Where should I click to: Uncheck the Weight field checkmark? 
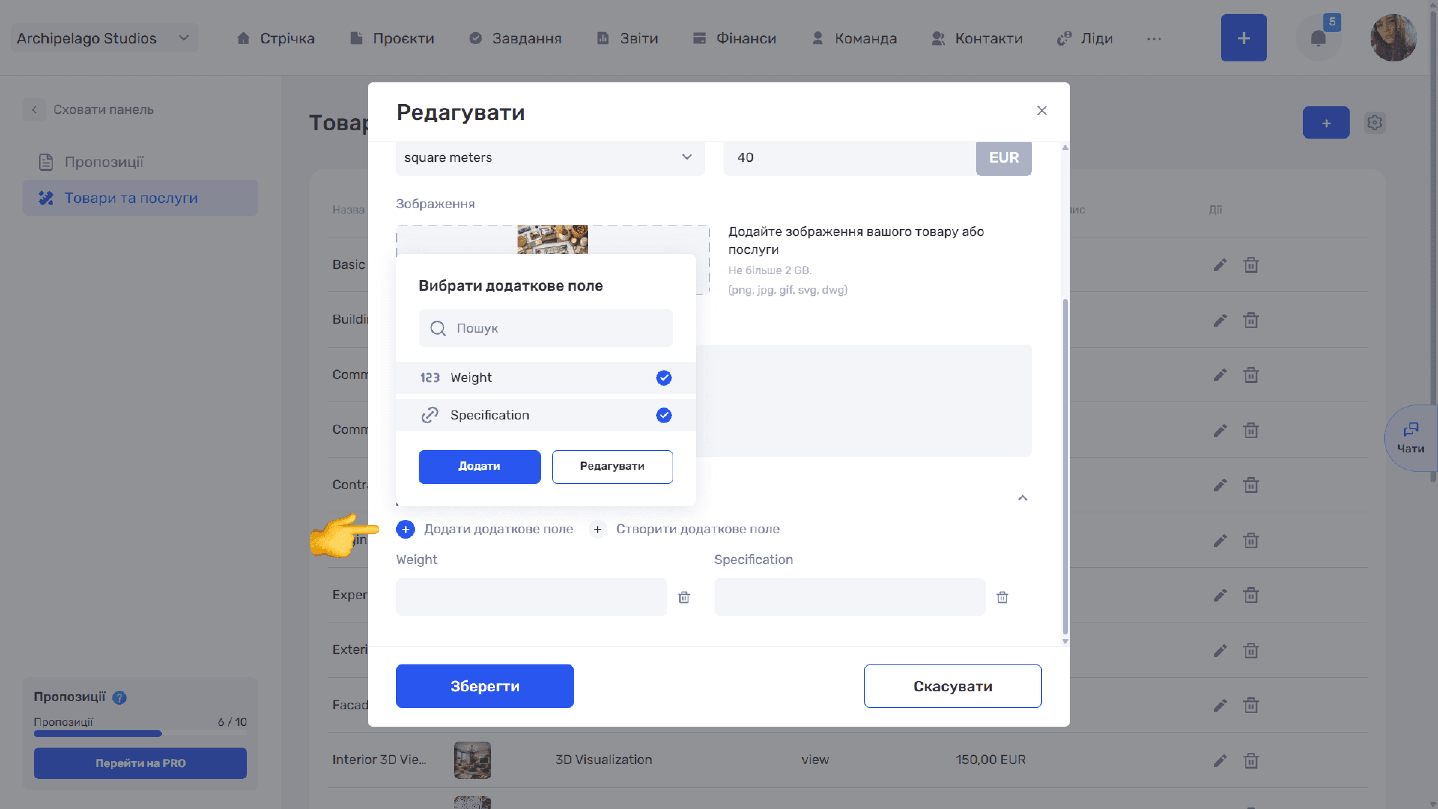[663, 378]
